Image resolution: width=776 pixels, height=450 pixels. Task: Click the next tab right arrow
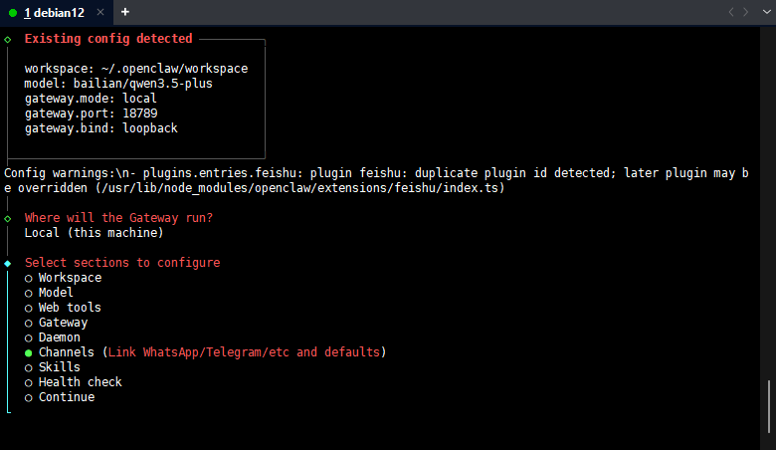point(746,12)
